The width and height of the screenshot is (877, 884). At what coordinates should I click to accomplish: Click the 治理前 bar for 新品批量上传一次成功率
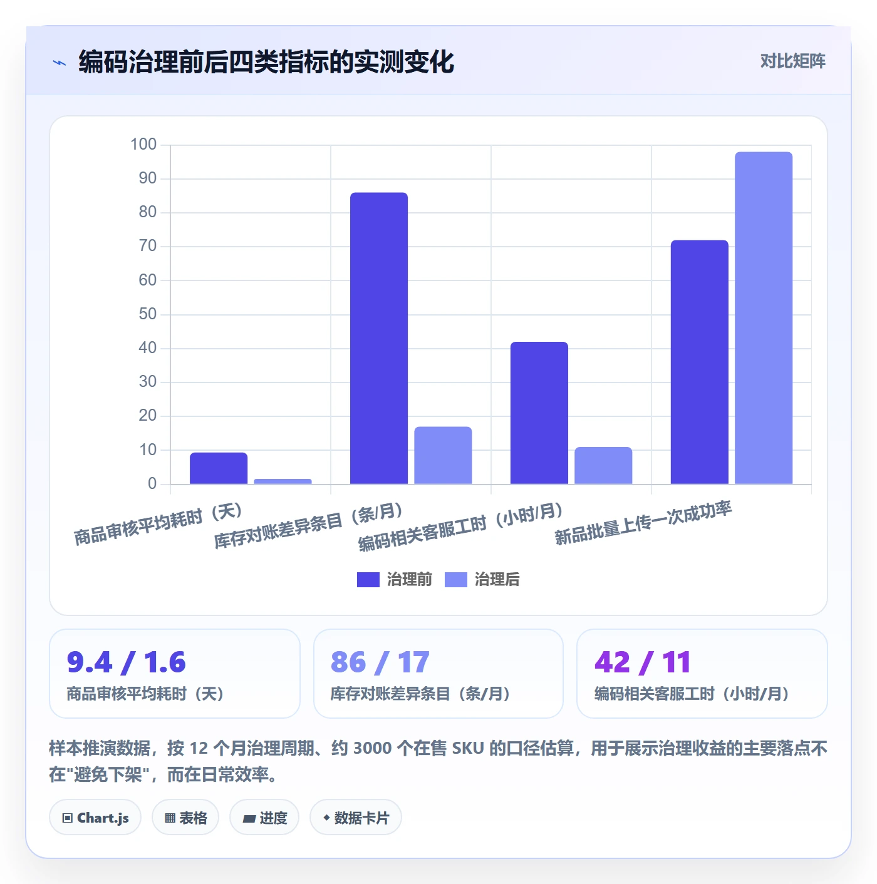click(700, 362)
